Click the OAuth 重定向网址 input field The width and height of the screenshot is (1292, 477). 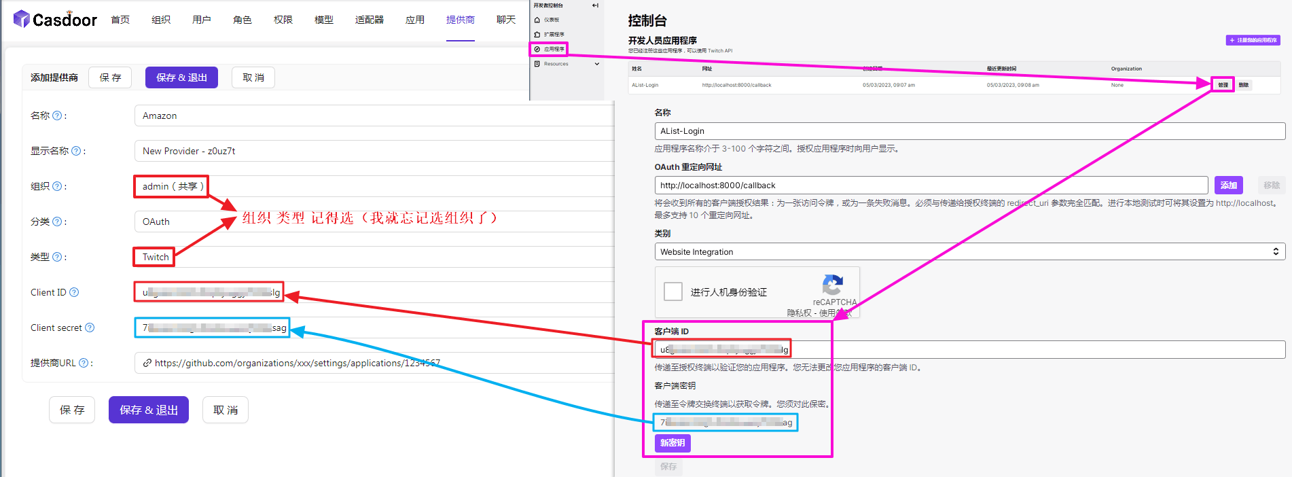click(x=931, y=185)
